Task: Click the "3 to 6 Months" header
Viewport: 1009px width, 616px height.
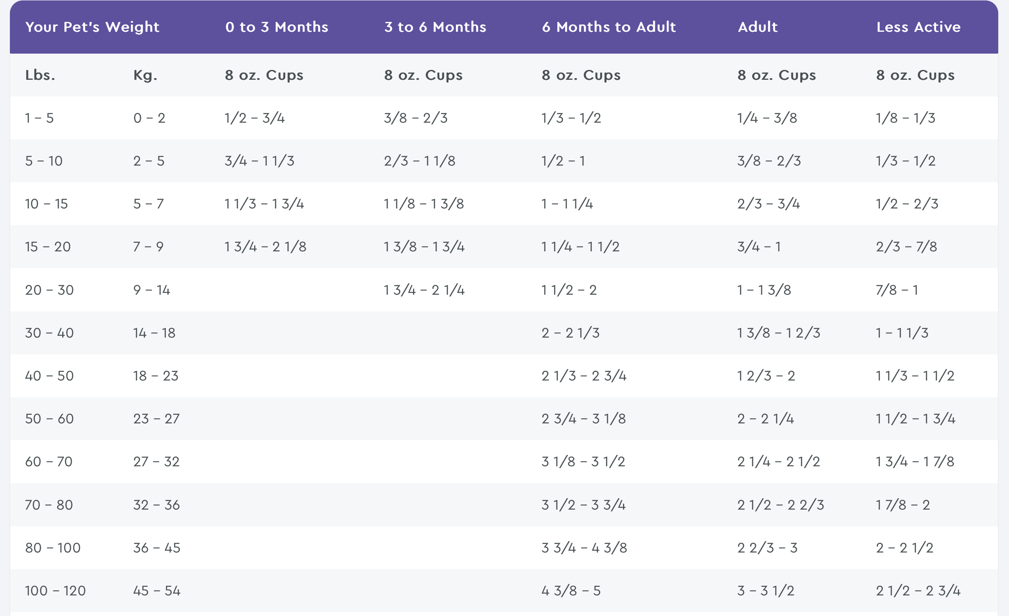Action: point(435,27)
